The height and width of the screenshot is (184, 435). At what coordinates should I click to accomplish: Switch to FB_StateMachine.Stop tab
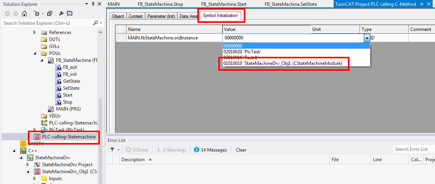(x=160, y=4)
